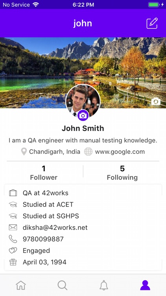This screenshot has height=296, width=166.
Task: Open the Search magnifier tab
Action: [x=62, y=285]
